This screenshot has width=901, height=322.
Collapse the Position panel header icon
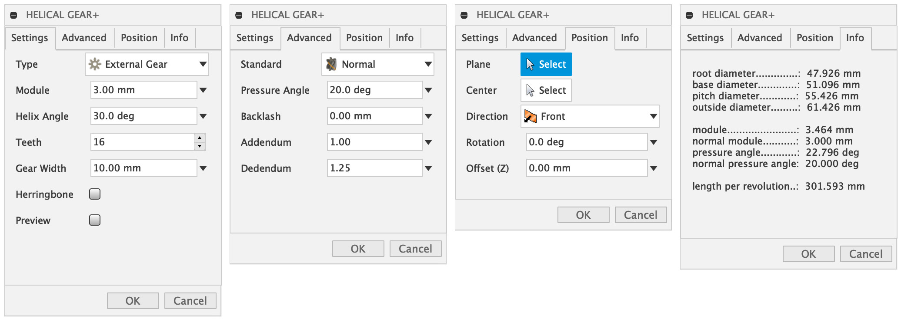click(x=464, y=15)
